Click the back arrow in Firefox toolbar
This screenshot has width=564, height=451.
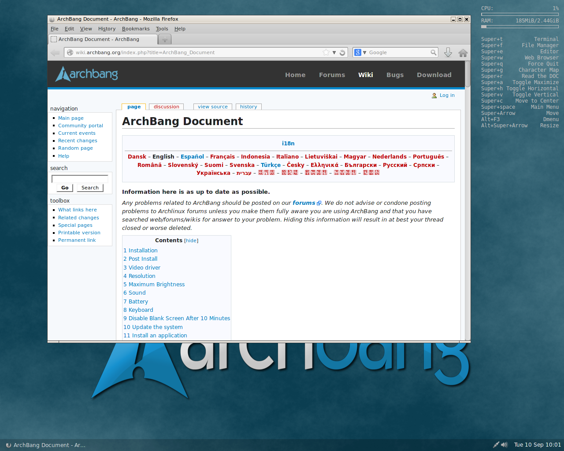[55, 53]
